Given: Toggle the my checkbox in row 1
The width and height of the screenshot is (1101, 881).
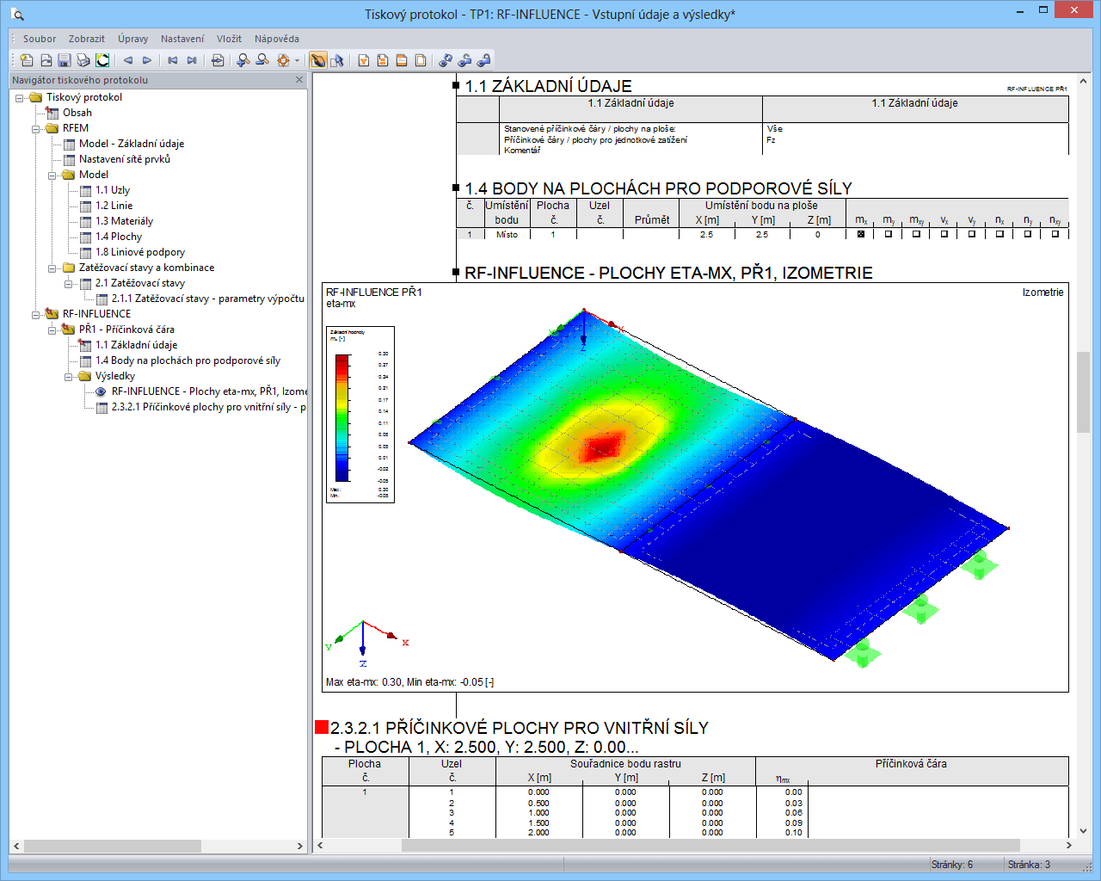Looking at the screenshot, I should point(889,234).
